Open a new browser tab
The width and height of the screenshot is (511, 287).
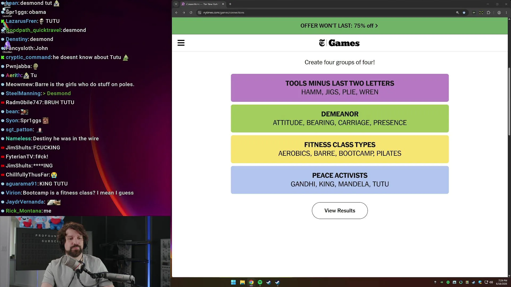click(x=230, y=4)
